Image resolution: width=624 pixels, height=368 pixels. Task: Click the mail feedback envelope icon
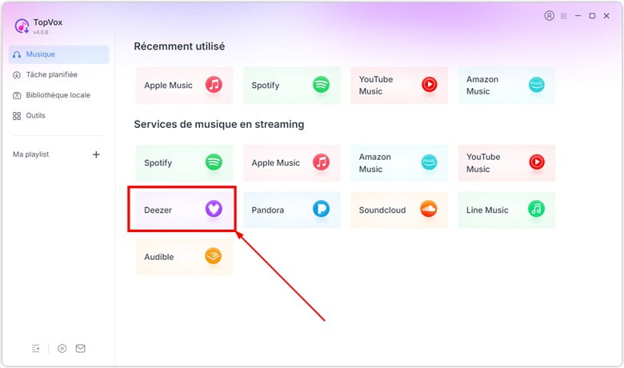click(80, 349)
